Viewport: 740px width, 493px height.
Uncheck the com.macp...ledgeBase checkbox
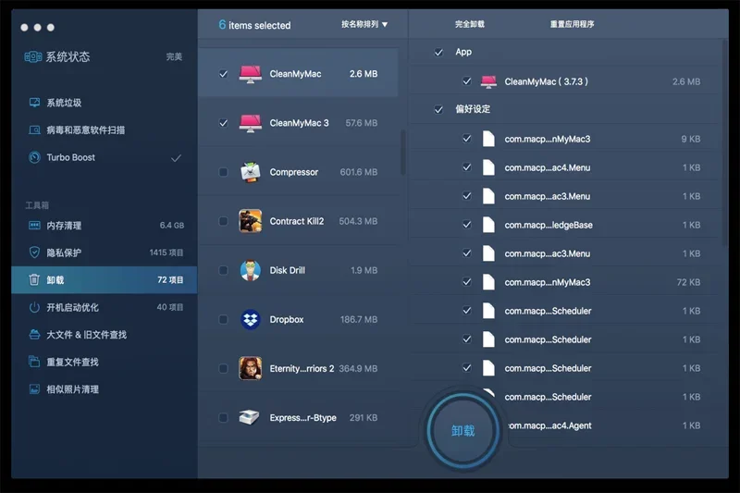coord(467,225)
